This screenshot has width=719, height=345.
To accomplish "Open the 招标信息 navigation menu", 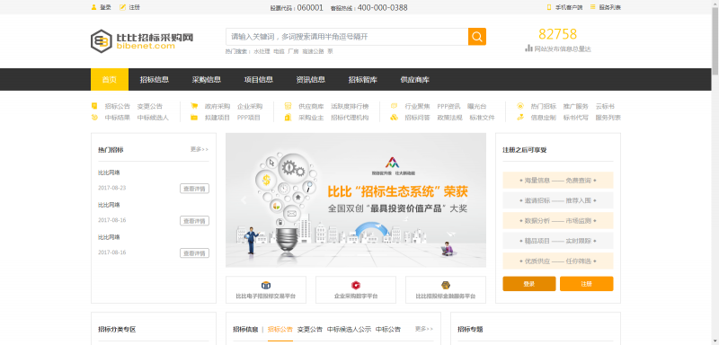I will click(x=155, y=80).
